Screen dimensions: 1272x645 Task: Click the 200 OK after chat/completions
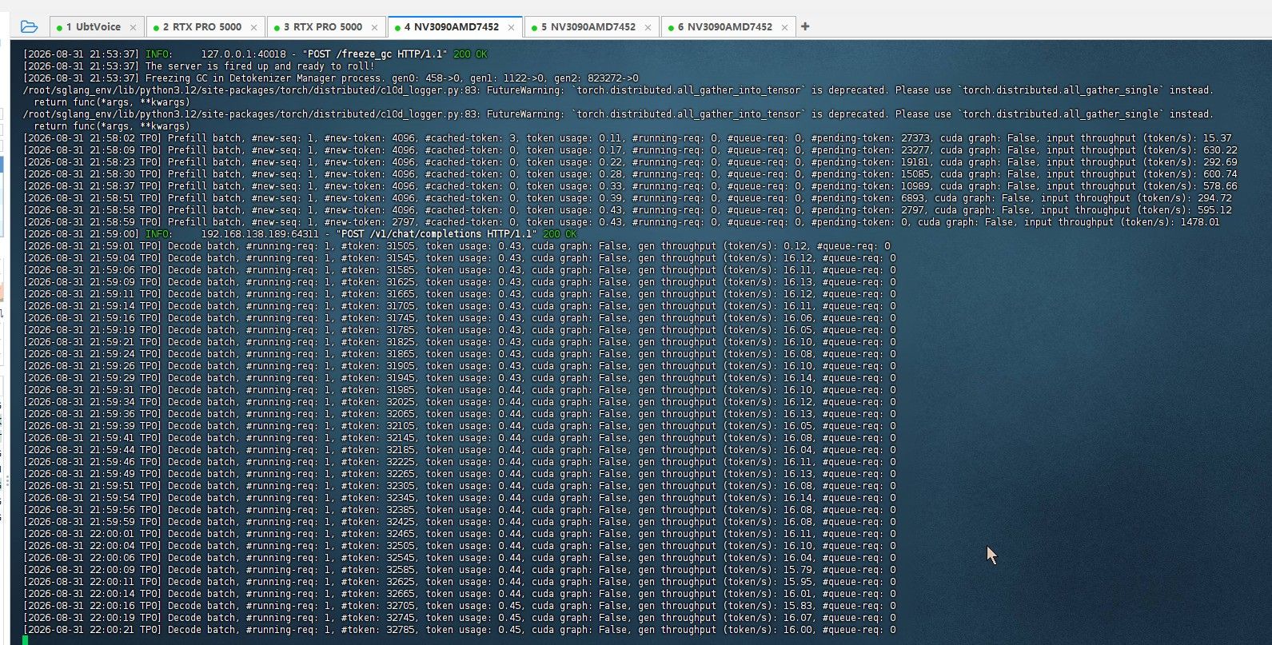tap(560, 234)
